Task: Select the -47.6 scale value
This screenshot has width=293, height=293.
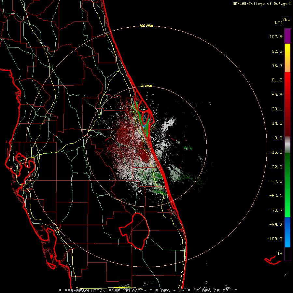Action: click(x=276, y=181)
